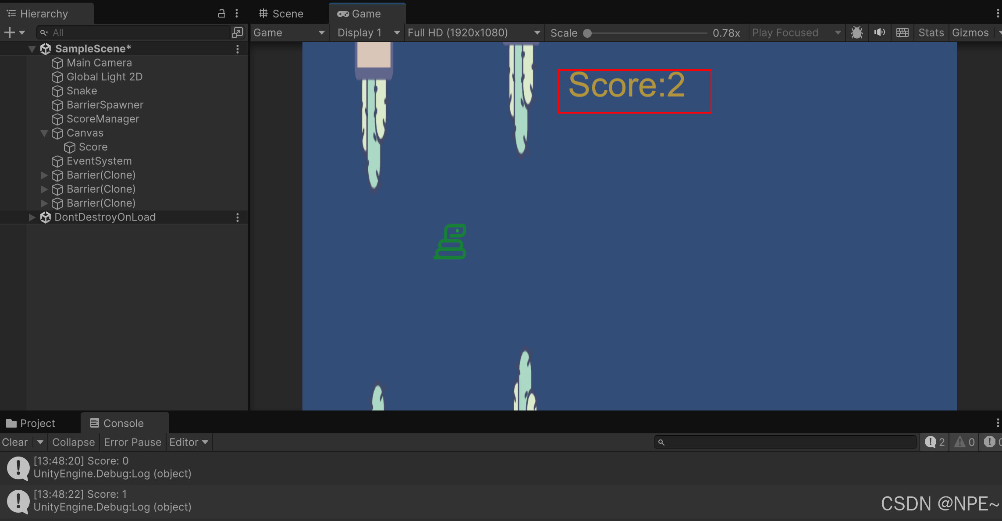Image resolution: width=1002 pixels, height=521 pixels.
Task: Select Main Camera object
Action: coord(99,63)
